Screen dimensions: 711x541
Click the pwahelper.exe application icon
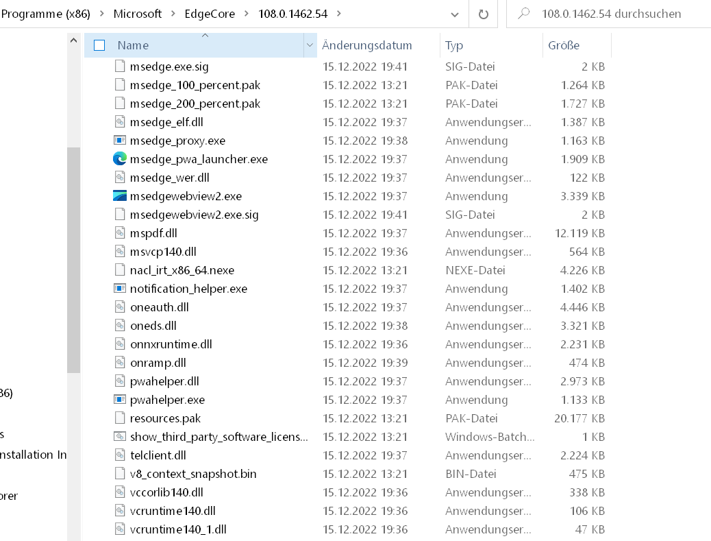[120, 399]
